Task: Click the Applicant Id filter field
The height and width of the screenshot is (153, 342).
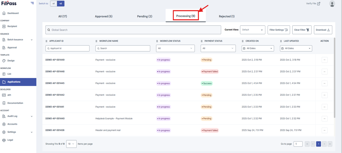Action: (68, 48)
